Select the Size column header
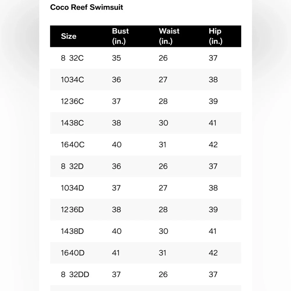Image resolution: width=291 pixels, height=291 pixels. [x=69, y=36]
